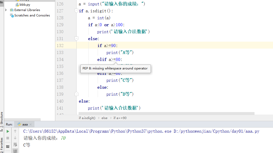Click the PEP 8 missing whitespace tooltip
Screen dimensions: 273x153
click(x=116, y=69)
